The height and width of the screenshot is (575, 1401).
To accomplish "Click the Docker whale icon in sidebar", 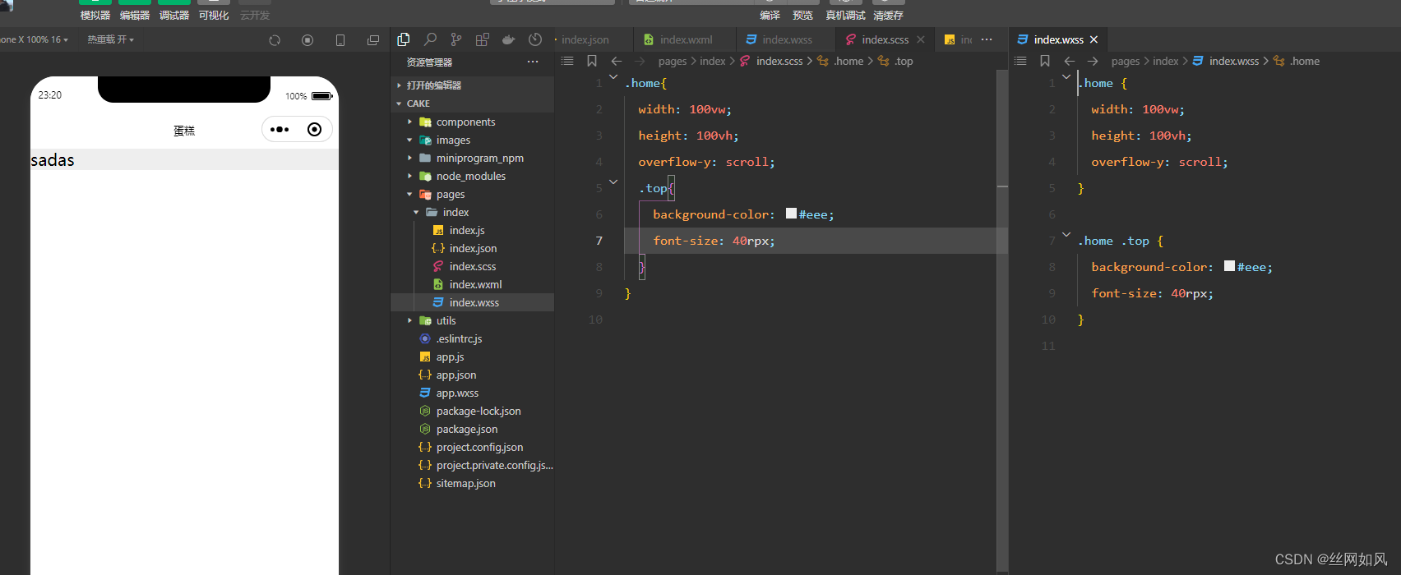I will 509,39.
